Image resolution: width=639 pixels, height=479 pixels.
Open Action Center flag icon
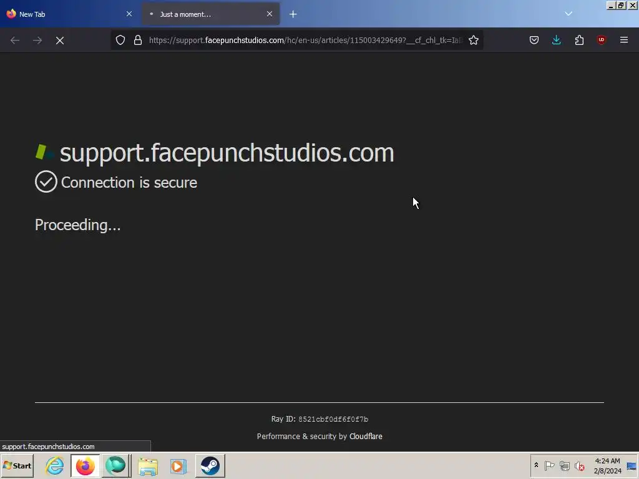[x=549, y=465]
